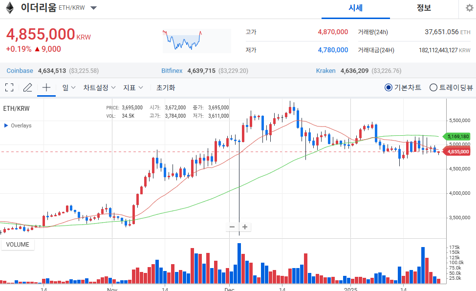Click the mini price sparkline chart
This screenshot has width=476, height=291.
pyautogui.click(x=197, y=41)
